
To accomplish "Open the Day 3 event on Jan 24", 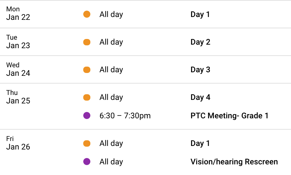I will click(x=200, y=70).
